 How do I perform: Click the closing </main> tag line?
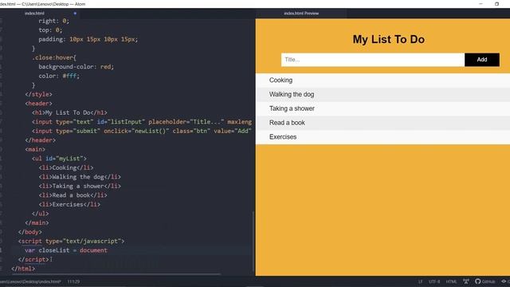37,223
